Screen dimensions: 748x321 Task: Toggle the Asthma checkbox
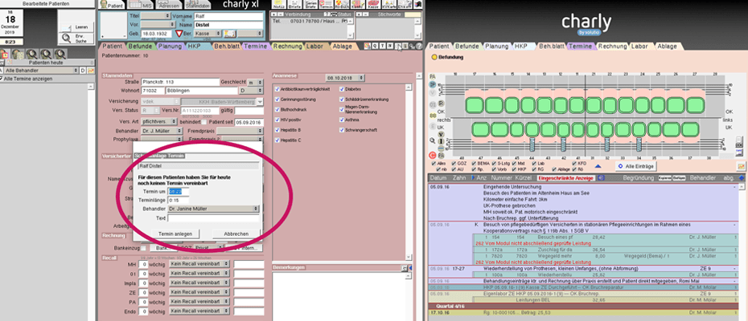tap(342, 120)
